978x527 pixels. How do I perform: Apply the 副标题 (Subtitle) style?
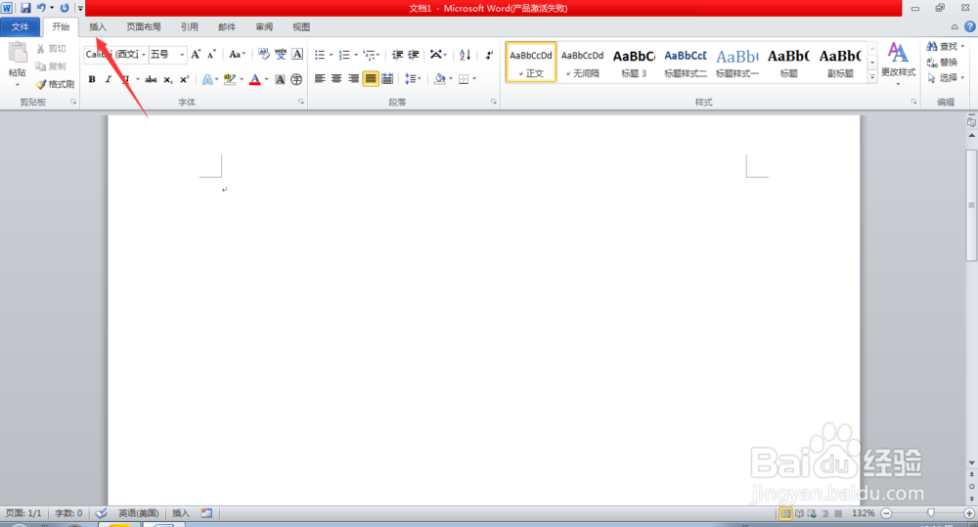point(840,62)
